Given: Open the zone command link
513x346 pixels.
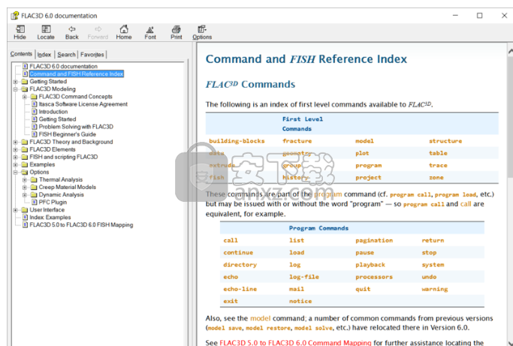Looking at the screenshot, I should tap(436, 178).
